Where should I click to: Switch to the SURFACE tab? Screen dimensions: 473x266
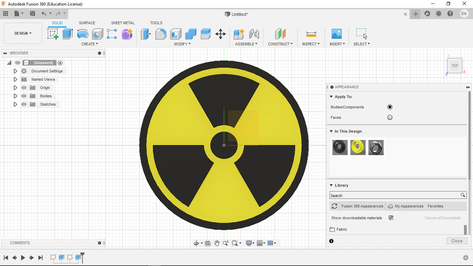point(87,23)
